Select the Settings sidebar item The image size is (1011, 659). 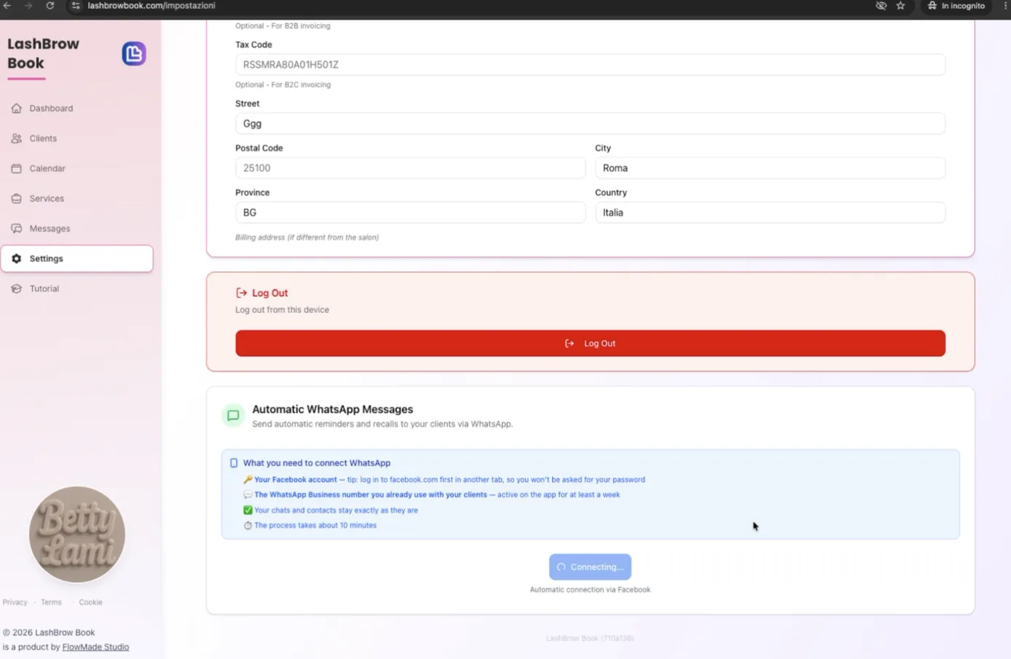coord(76,259)
